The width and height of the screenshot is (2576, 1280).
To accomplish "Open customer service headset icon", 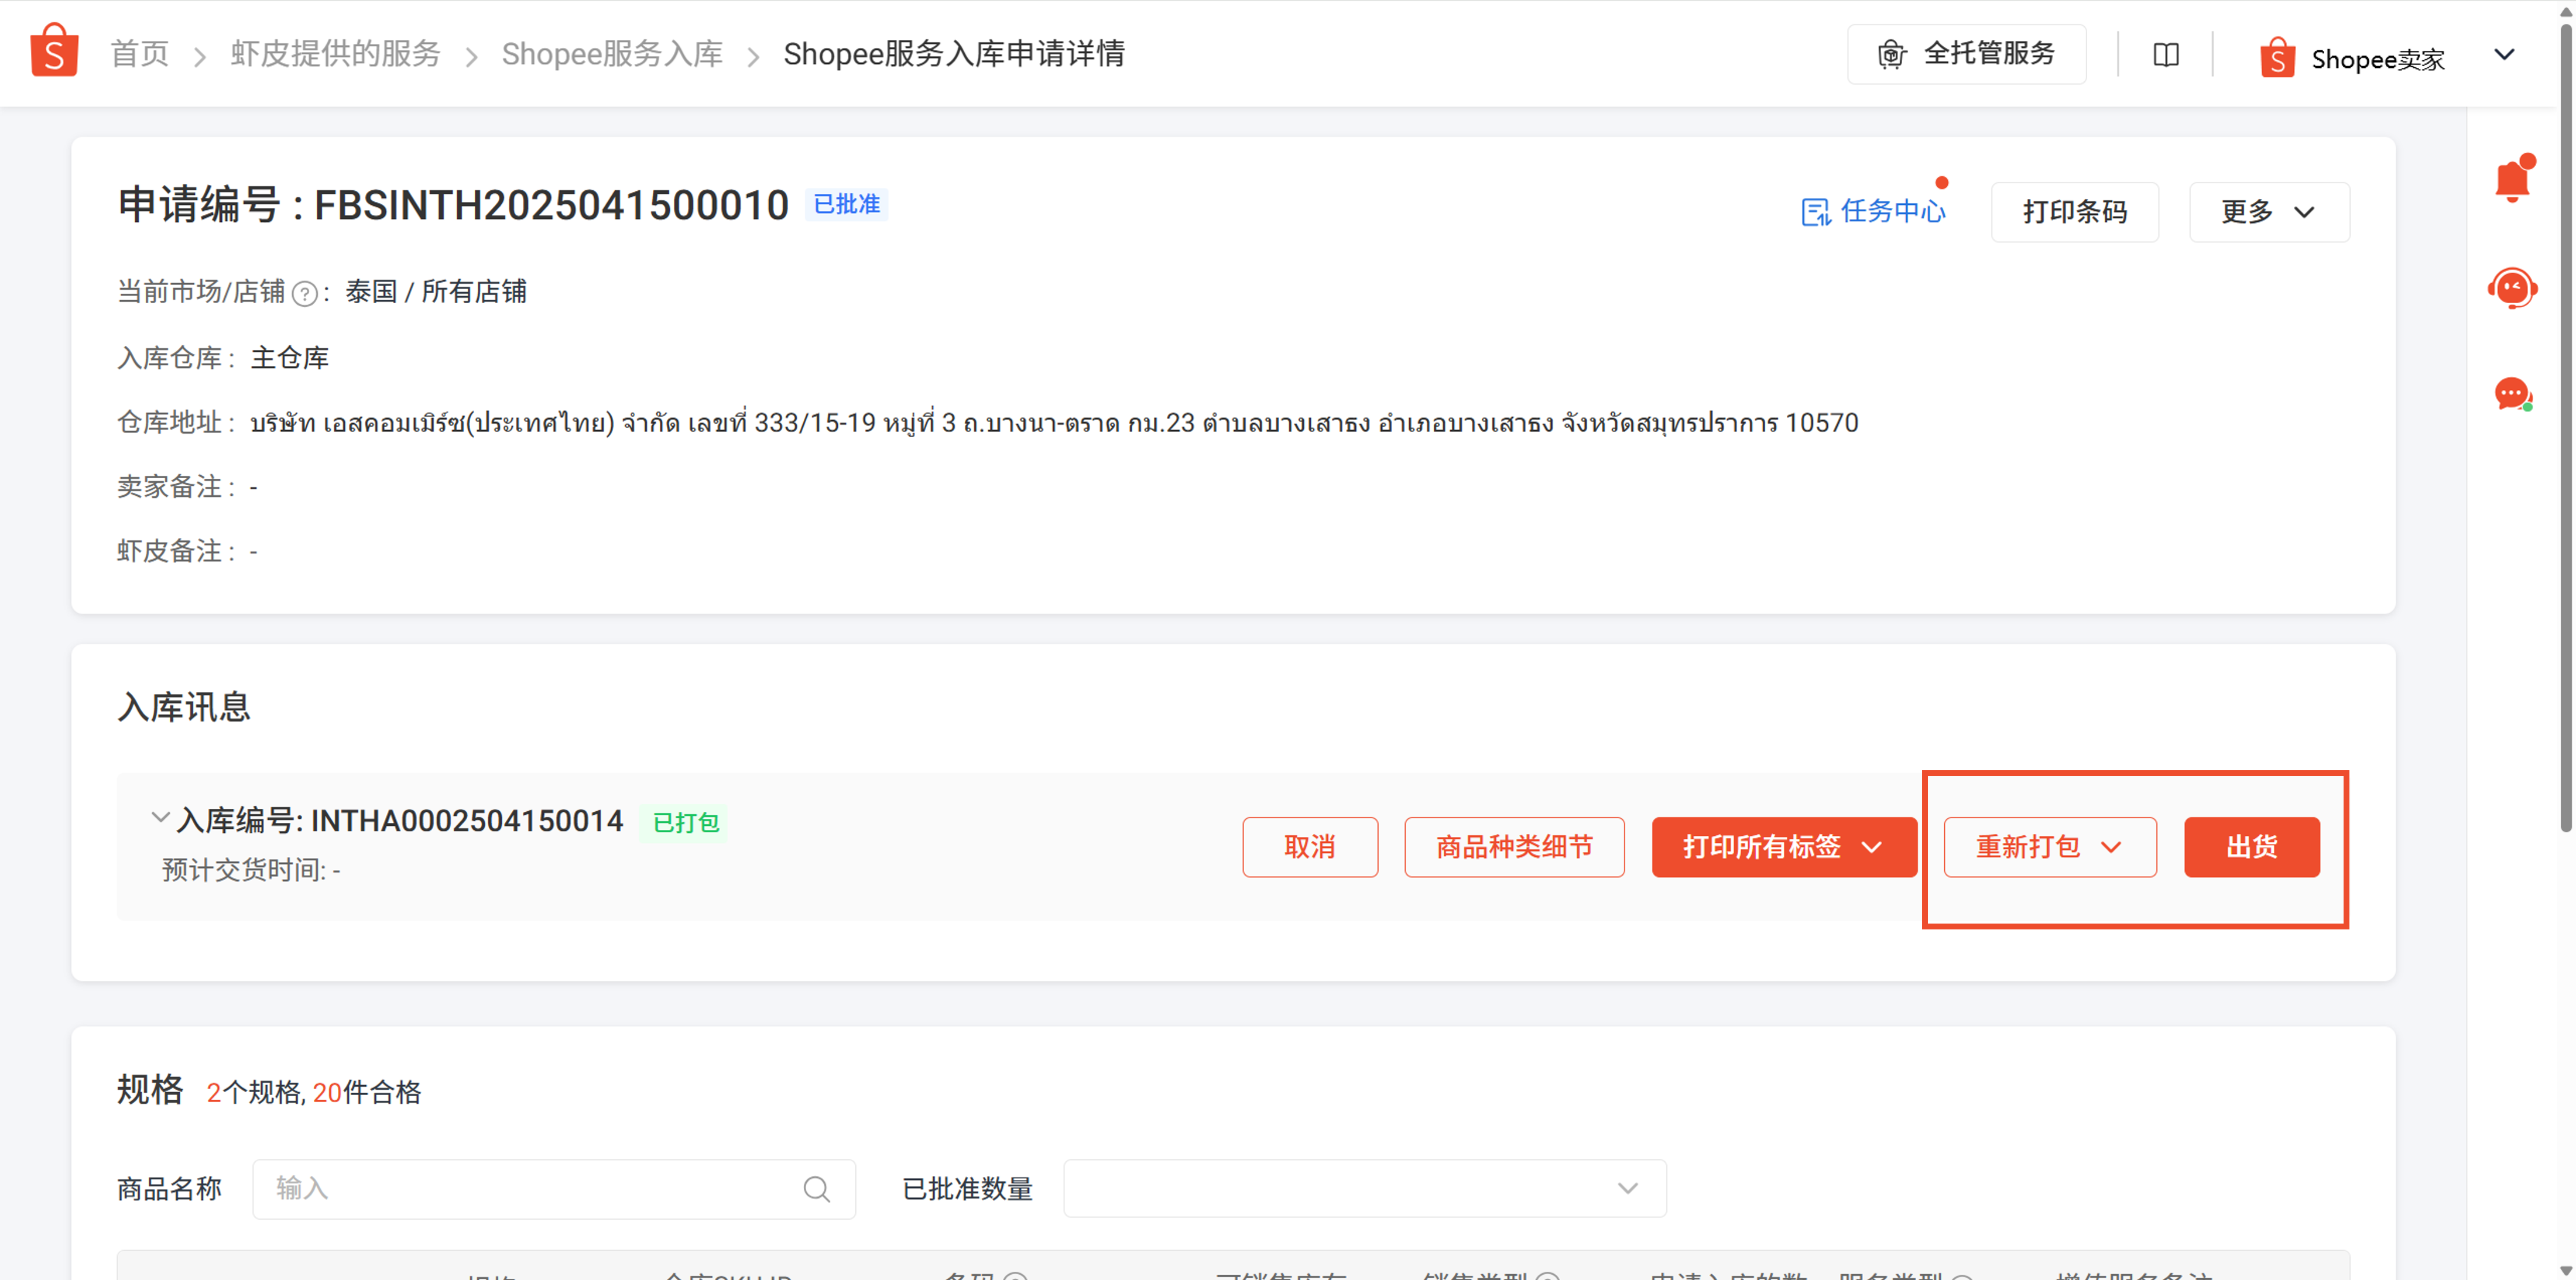I will pos(2512,288).
